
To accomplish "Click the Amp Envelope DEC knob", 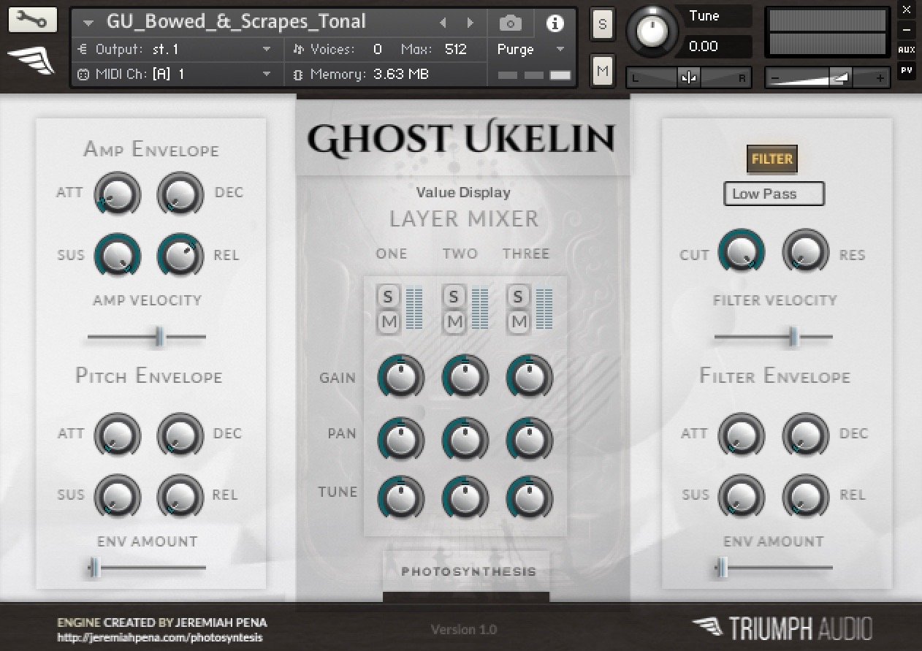I will (180, 195).
